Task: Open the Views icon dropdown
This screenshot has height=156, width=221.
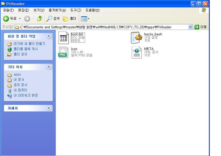Action: click(85, 18)
